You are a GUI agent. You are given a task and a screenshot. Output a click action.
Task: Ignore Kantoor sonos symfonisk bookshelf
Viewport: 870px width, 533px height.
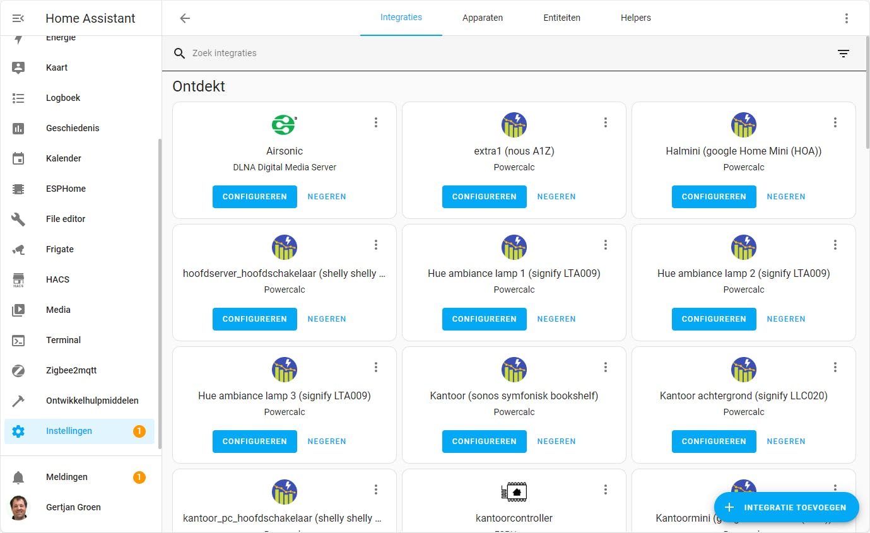(556, 442)
